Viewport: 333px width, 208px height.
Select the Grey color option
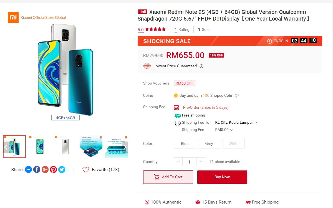[209, 144]
